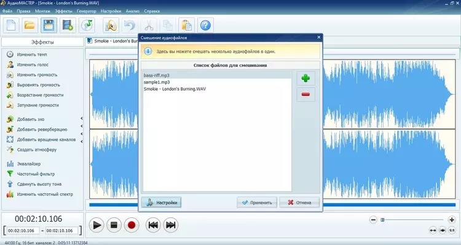Select bass-riff.mp3 in file list
The image size is (461, 245).
[x=217, y=76]
